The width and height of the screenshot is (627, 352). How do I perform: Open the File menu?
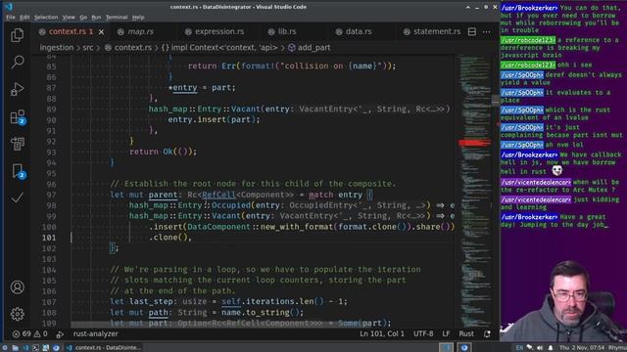pyautogui.click(x=11, y=18)
